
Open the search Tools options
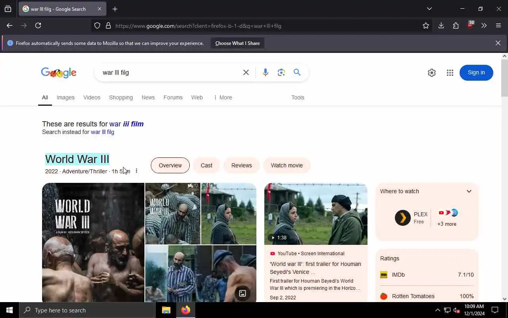tap(298, 97)
